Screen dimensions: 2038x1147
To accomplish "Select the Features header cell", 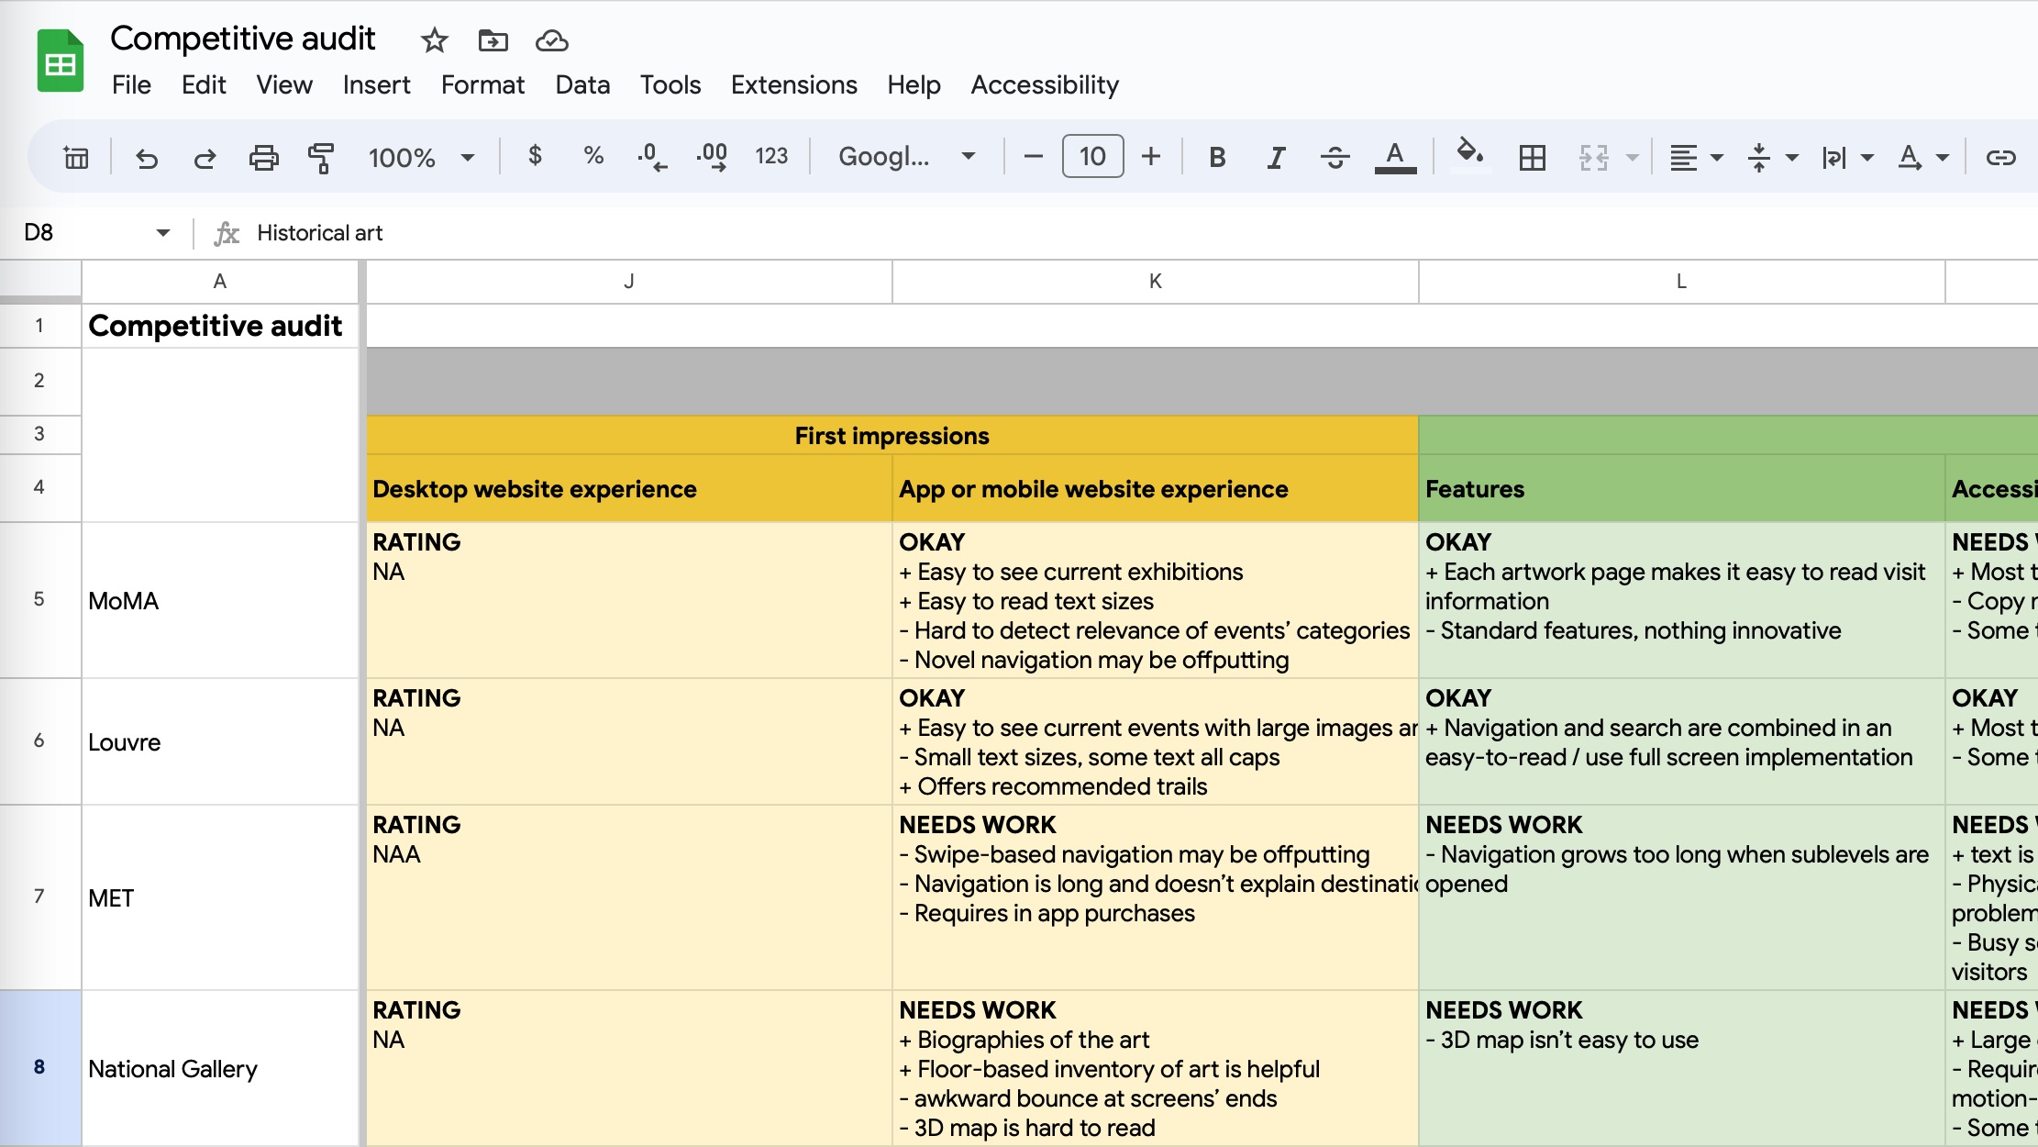I will click(x=1681, y=489).
